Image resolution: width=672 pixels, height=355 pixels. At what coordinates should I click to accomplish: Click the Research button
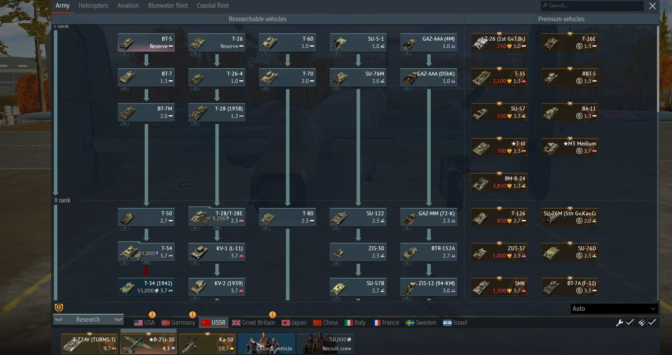[x=88, y=319]
